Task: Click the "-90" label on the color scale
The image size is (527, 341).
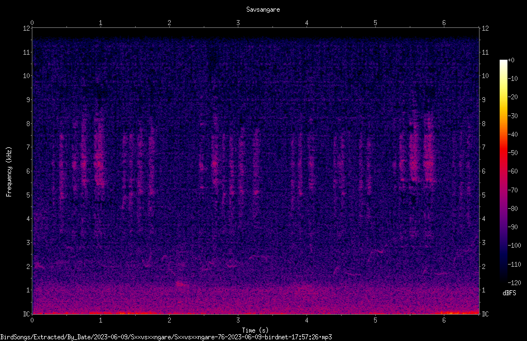Action: [512, 227]
